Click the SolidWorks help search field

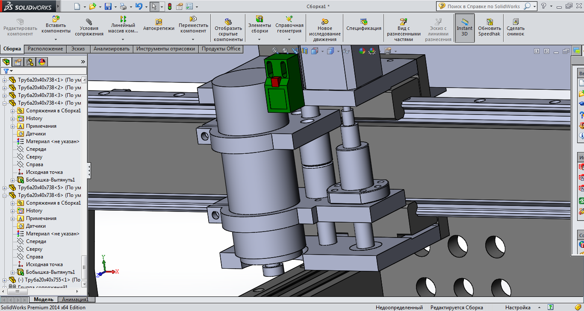point(483,6)
